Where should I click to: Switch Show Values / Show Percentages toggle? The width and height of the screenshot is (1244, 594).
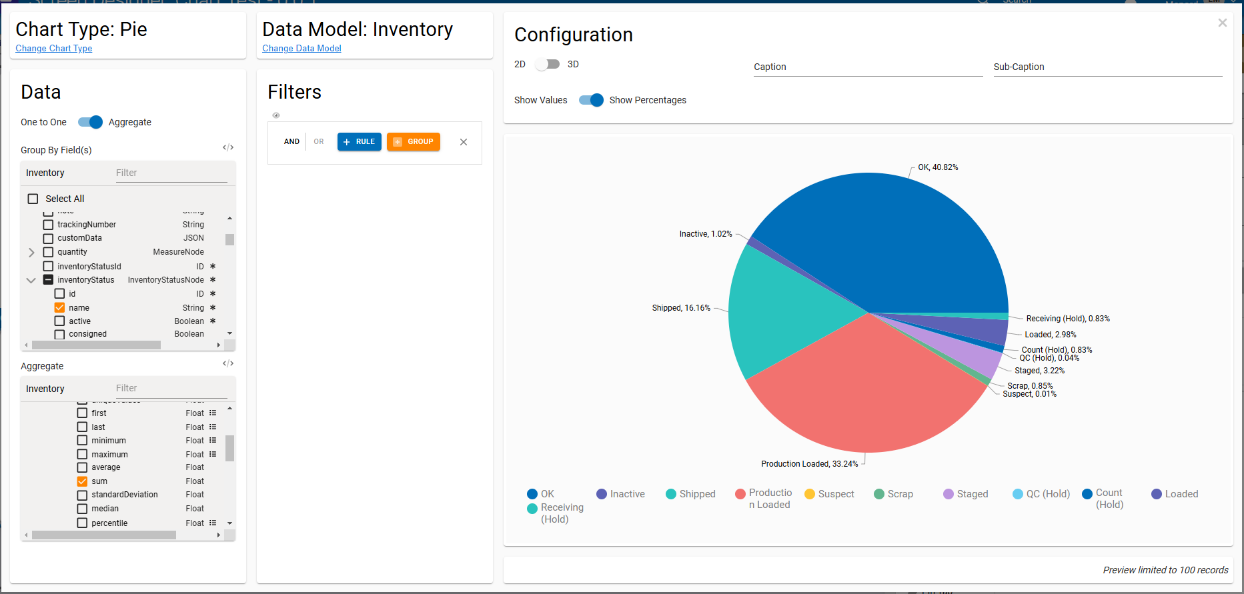click(x=591, y=100)
